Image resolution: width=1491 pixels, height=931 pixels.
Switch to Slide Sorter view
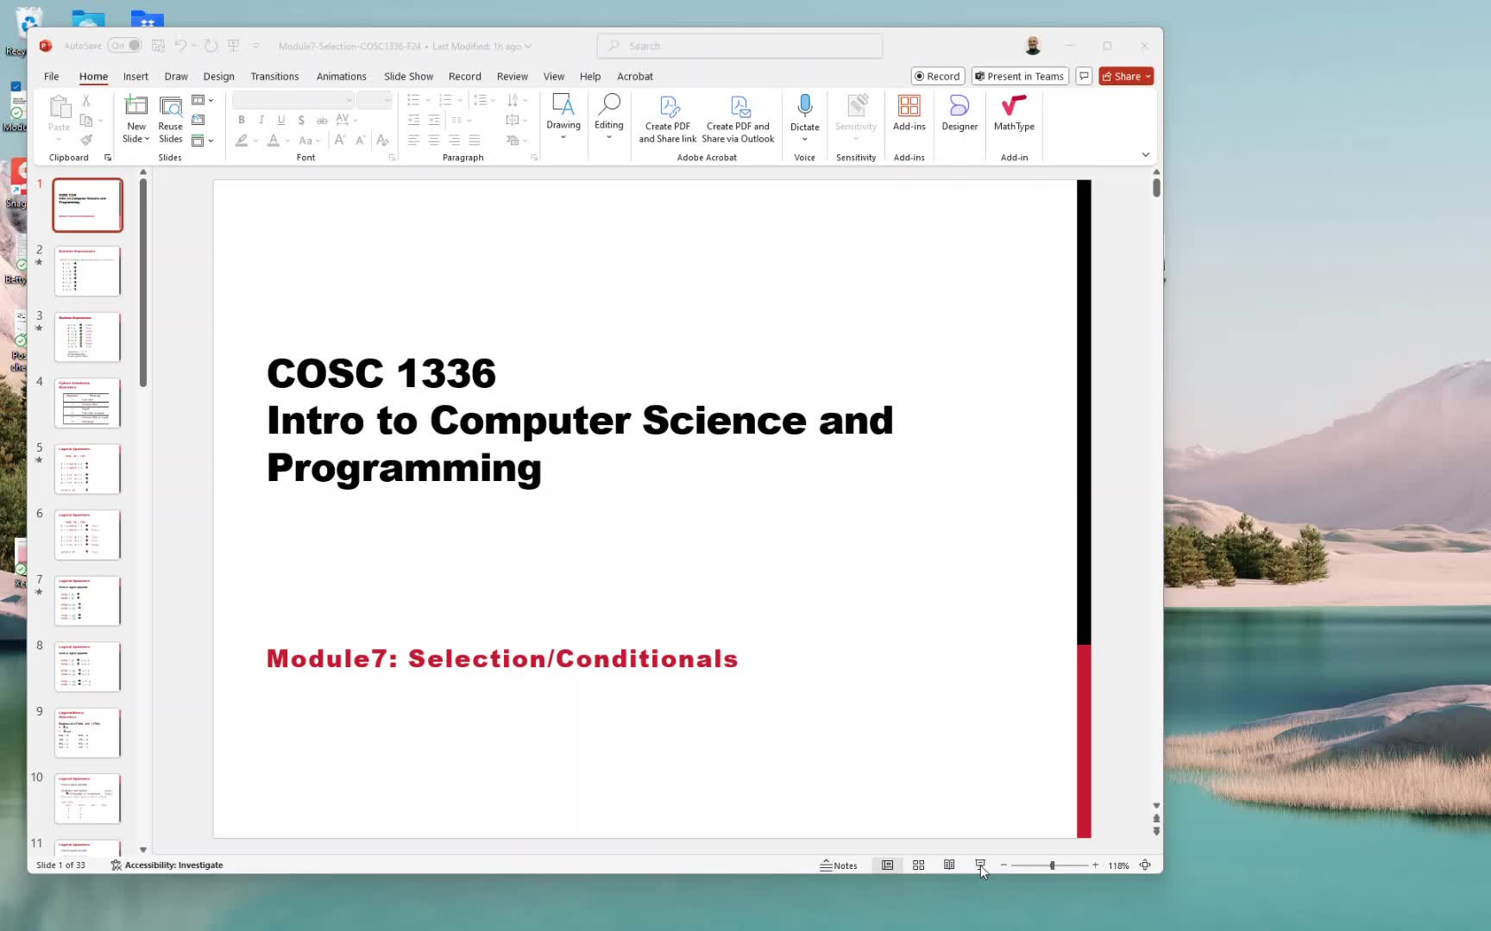tap(918, 865)
